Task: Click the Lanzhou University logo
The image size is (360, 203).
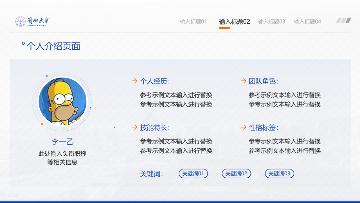Action: pos(32,21)
